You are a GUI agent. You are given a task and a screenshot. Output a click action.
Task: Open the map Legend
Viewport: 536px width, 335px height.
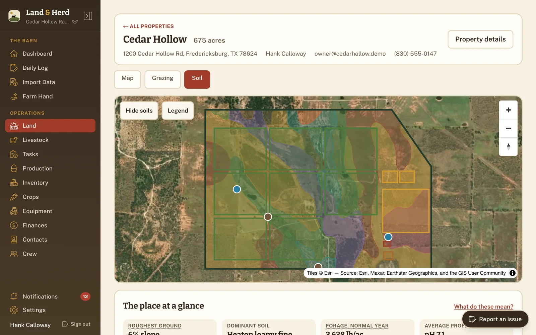pos(178,111)
